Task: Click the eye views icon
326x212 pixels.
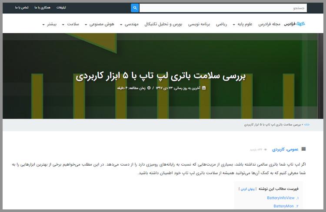Action: coord(265,149)
